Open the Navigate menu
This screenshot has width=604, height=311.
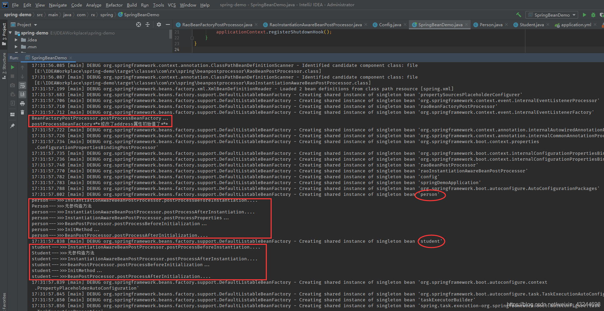pyautogui.click(x=58, y=5)
